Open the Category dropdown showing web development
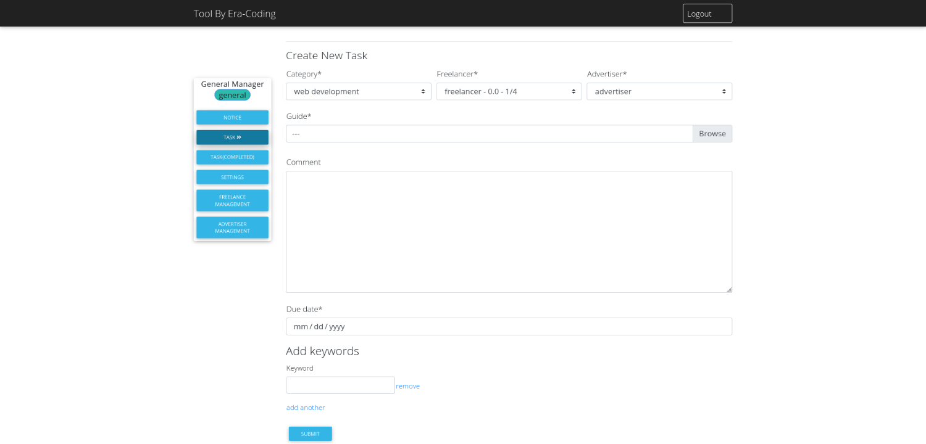The height and width of the screenshot is (444, 926). tap(358, 91)
